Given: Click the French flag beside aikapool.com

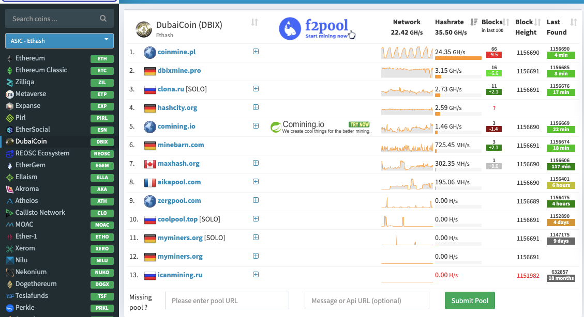Looking at the screenshot, I should (x=149, y=182).
